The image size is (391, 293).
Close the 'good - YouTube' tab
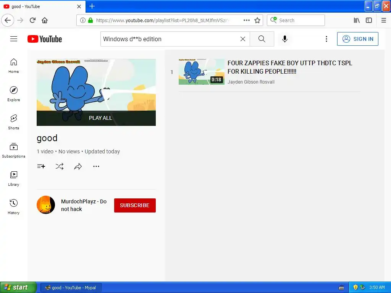(79, 6)
